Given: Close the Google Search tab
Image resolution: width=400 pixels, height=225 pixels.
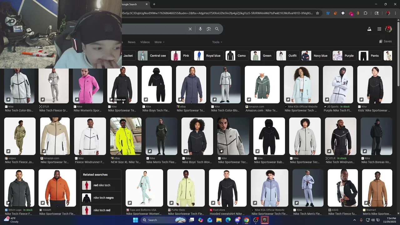Looking at the screenshot, I should coord(147,4).
